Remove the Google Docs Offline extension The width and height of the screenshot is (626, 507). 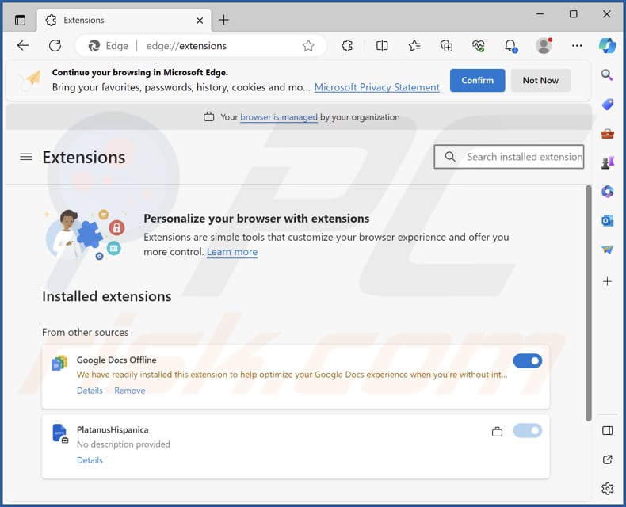pyautogui.click(x=130, y=391)
